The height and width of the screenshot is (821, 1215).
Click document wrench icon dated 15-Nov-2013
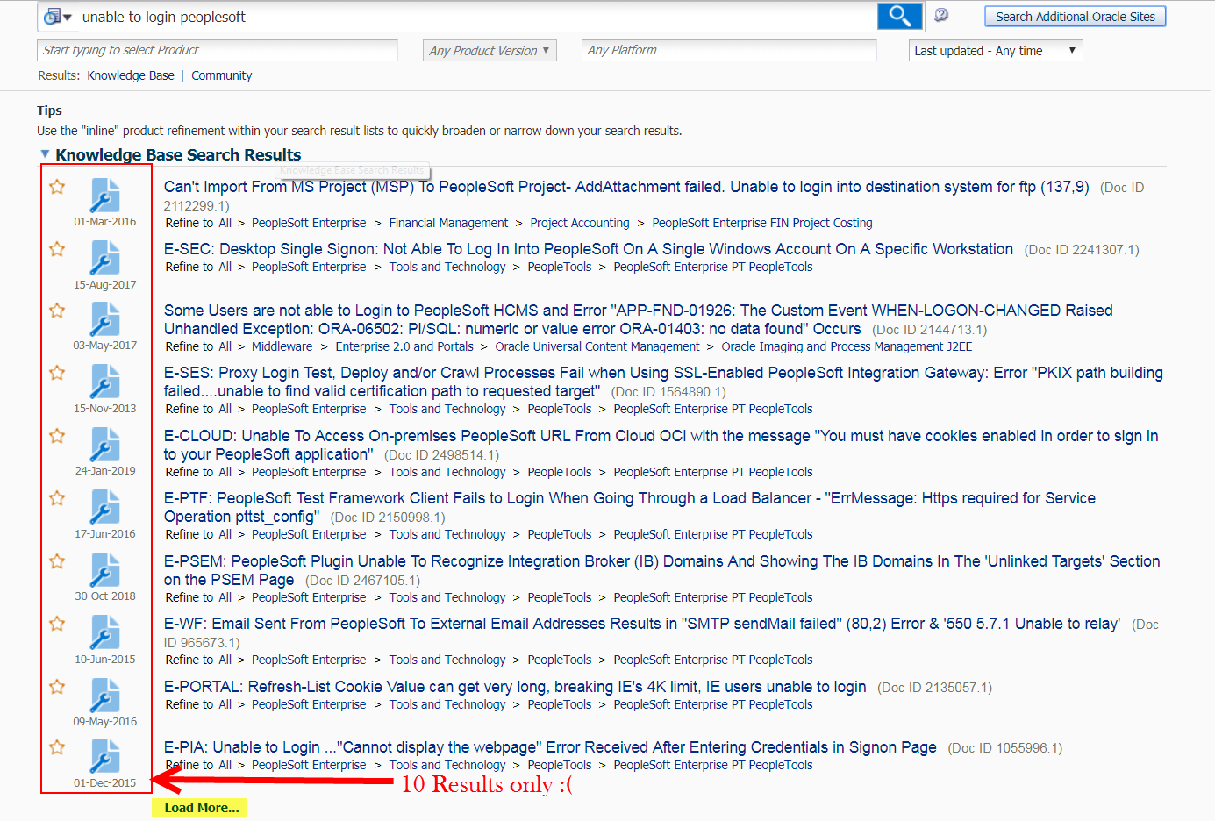(104, 382)
